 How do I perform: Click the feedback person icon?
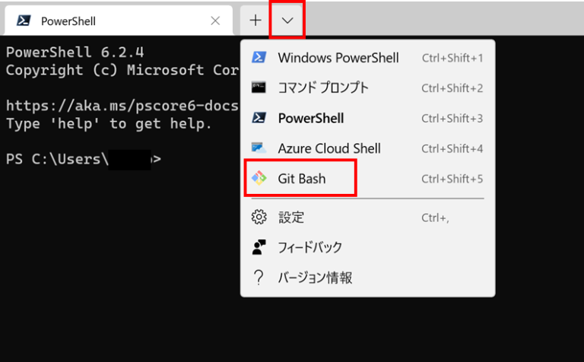259,247
